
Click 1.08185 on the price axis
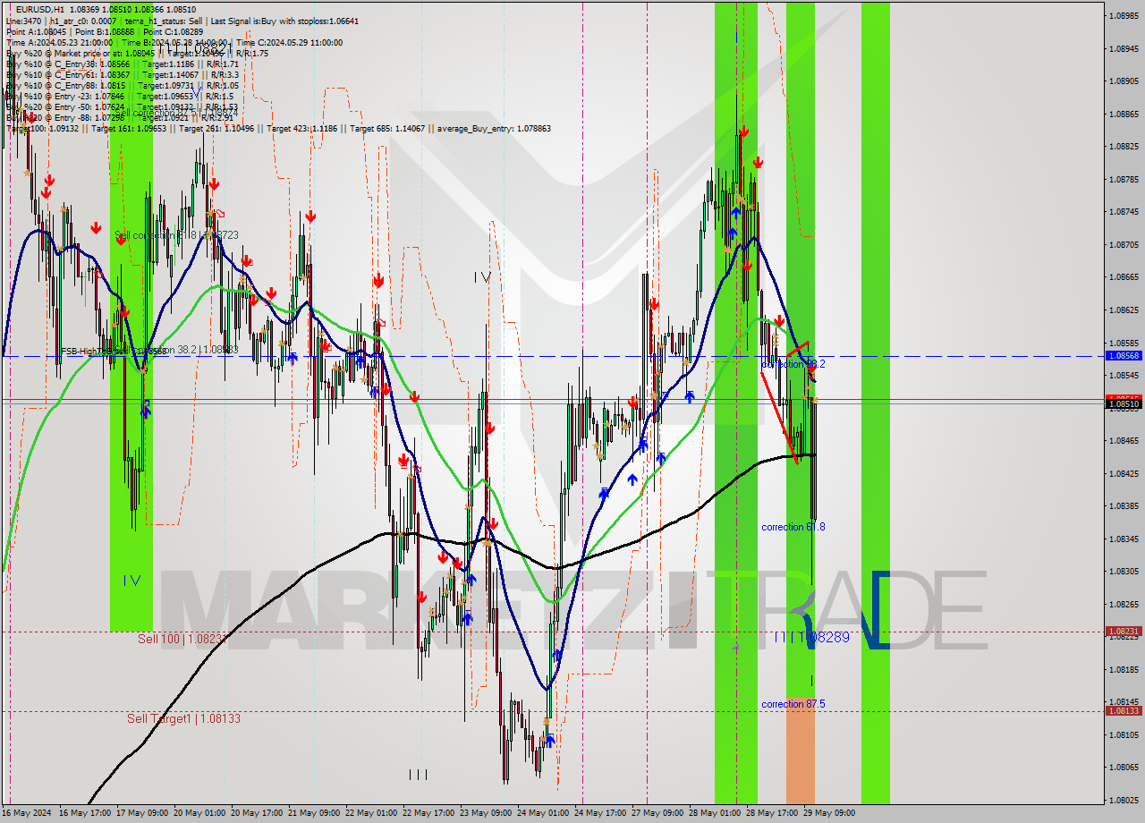(1124, 669)
